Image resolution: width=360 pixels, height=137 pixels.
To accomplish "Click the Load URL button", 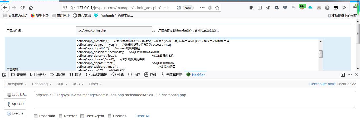I will point(15,95).
